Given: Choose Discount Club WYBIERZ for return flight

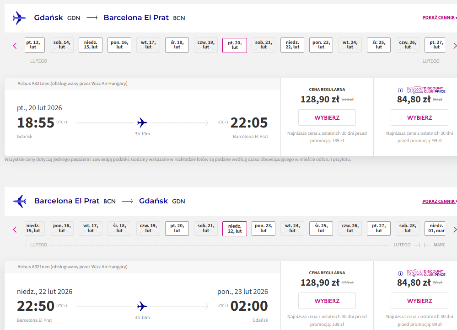Looking at the screenshot, I should tap(419, 301).
